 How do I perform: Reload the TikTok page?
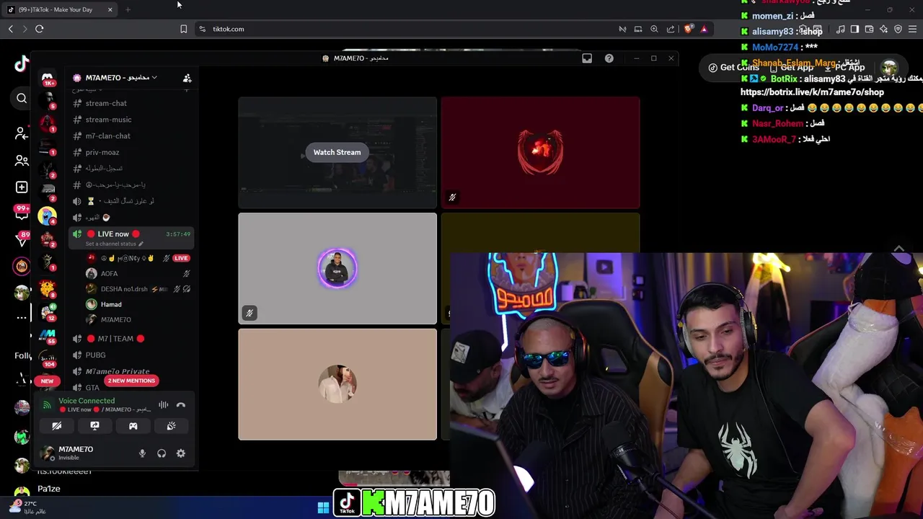(40, 29)
